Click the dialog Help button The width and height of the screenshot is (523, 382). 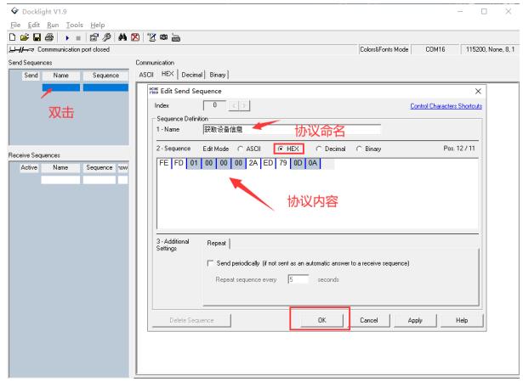(462, 320)
